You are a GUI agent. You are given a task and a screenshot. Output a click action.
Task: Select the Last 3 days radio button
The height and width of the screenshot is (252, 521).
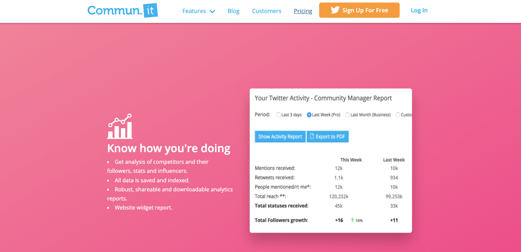click(x=279, y=115)
